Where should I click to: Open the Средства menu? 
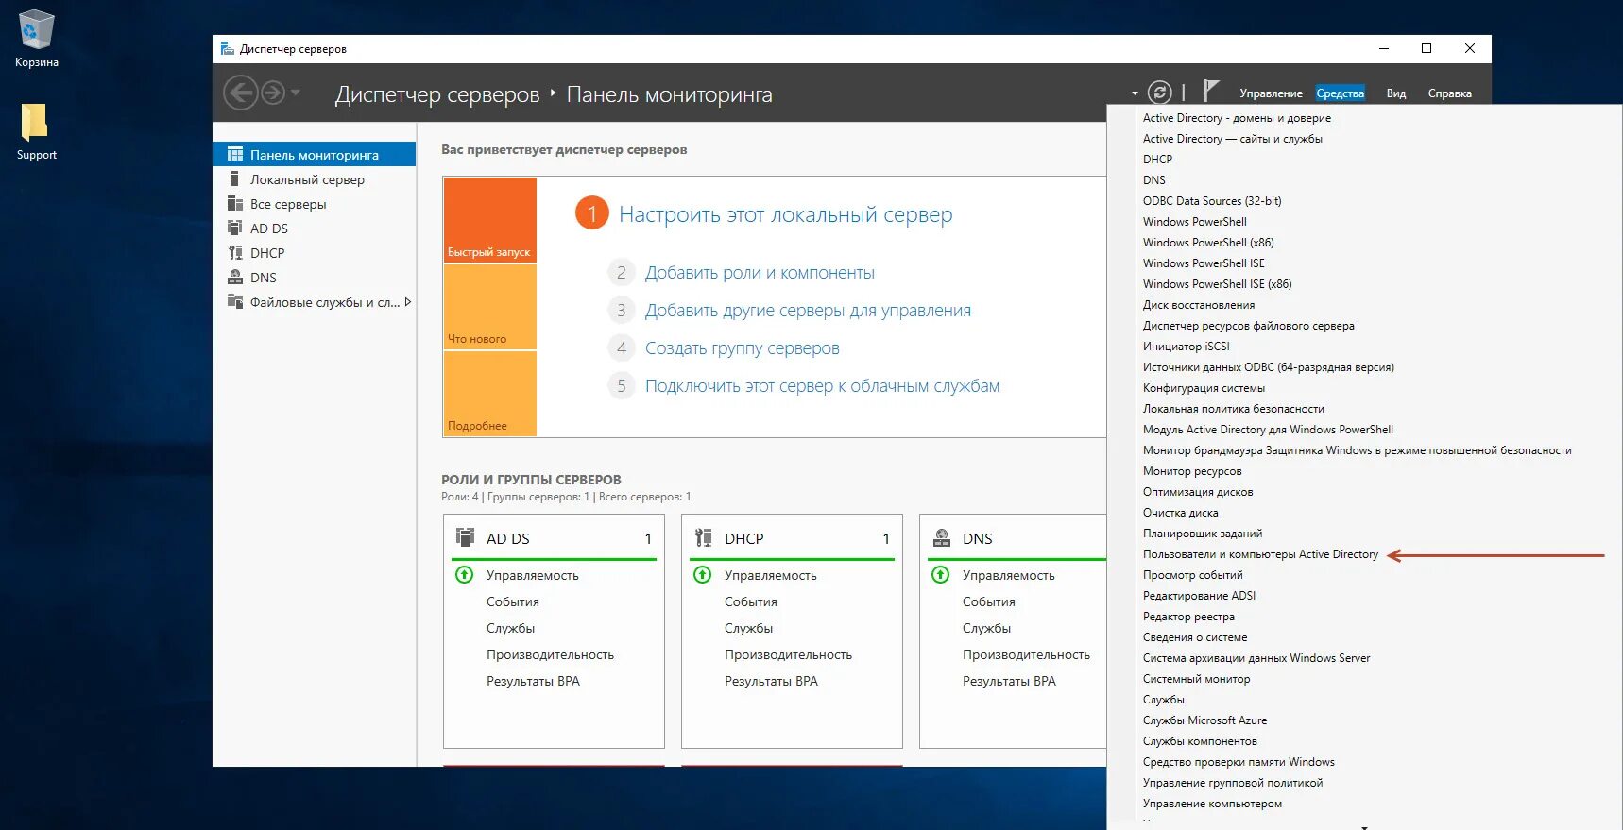(1340, 93)
